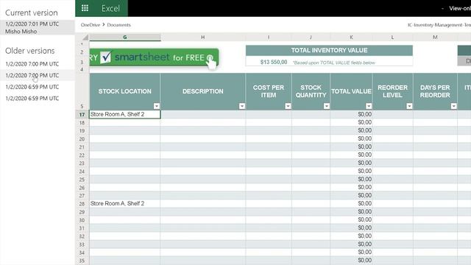Click the $13 550,00 total inventory value
471x265 pixels.
(x=274, y=62)
